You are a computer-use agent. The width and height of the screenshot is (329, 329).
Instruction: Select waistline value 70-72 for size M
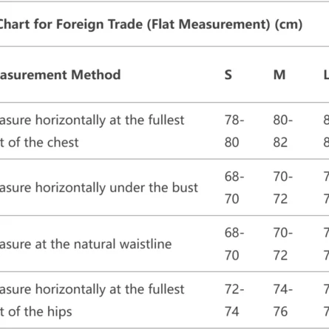[x=283, y=244]
